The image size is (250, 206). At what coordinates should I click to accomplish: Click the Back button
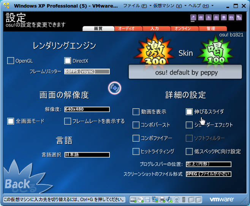click(17, 184)
